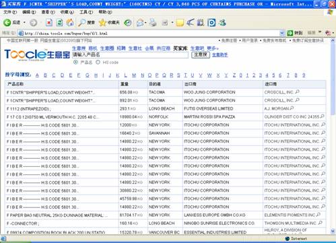Click the browser Back arrow icon
This screenshot has height=243, width=336.
coord(7,22)
